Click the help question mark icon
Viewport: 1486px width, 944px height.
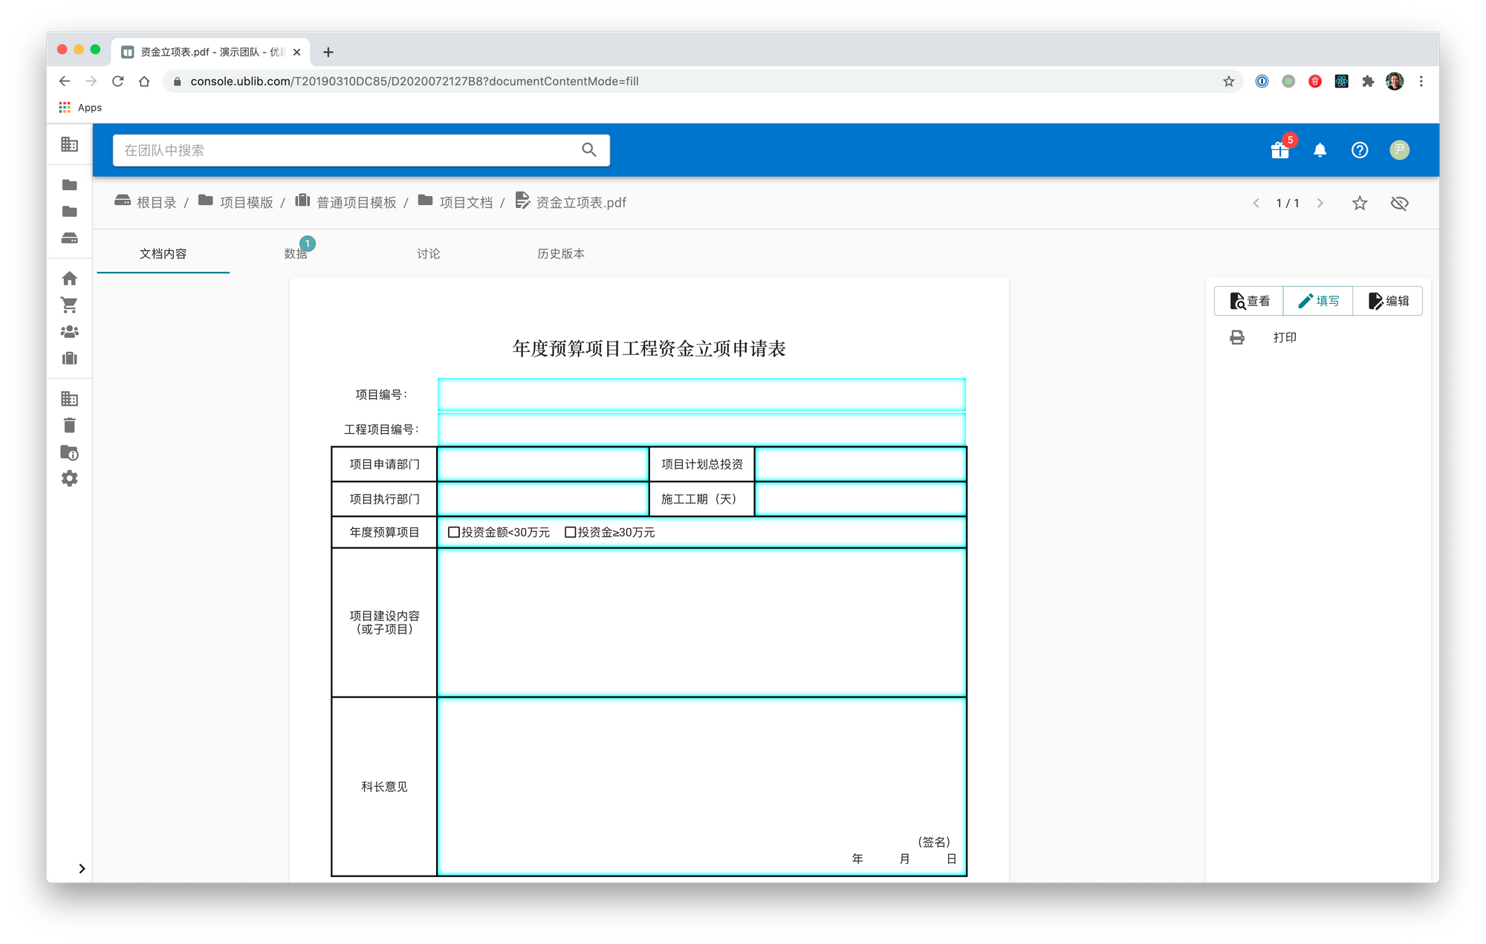(x=1359, y=150)
